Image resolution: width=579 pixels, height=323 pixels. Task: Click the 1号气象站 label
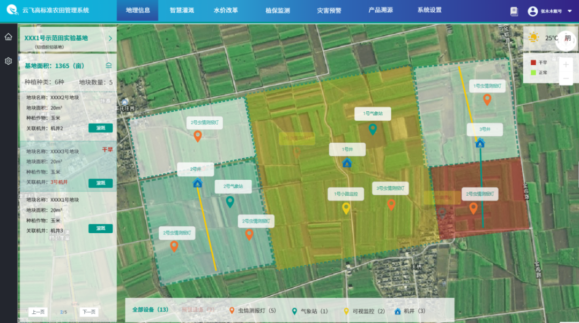(373, 113)
